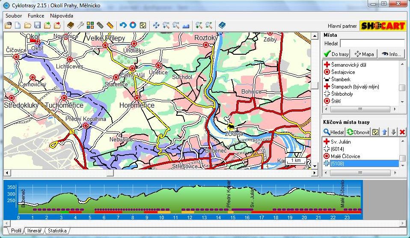
Task: Click the four-arrows map pan tool
Action: (156, 25)
